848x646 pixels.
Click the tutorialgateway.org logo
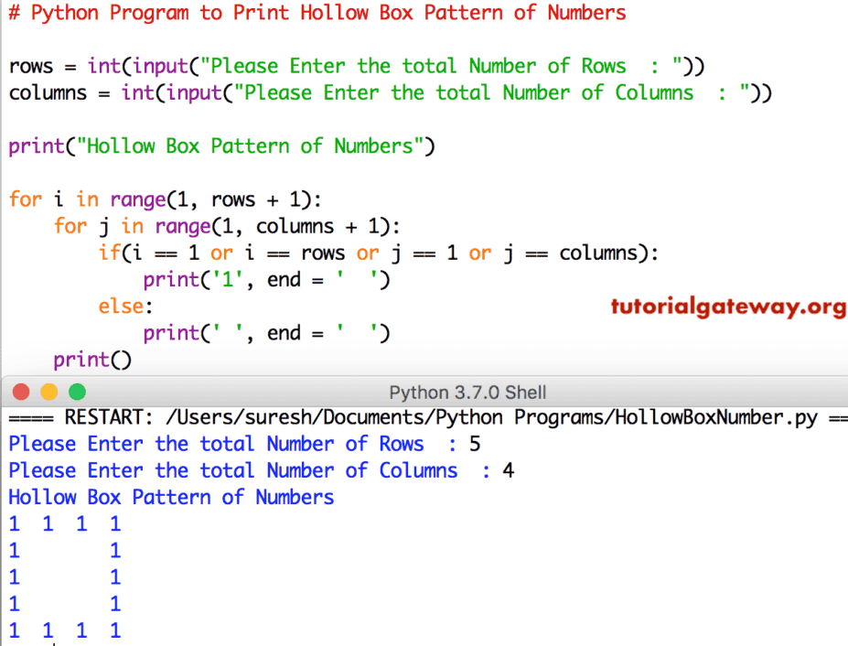click(x=727, y=307)
